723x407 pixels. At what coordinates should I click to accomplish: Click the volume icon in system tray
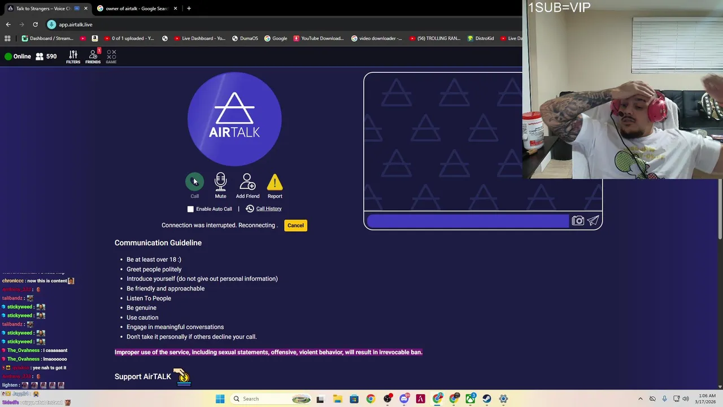pos(686,399)
